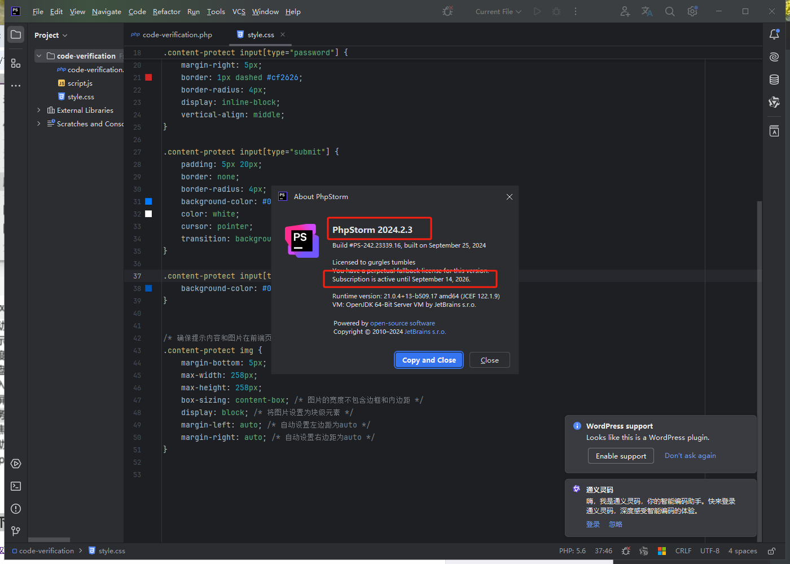Open the Database tool window

click(774, 80)
